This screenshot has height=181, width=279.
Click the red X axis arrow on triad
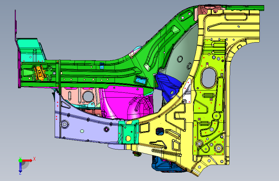point(28,160)
